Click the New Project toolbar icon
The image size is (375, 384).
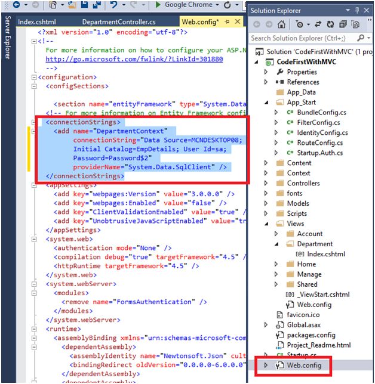click(53, 4)
